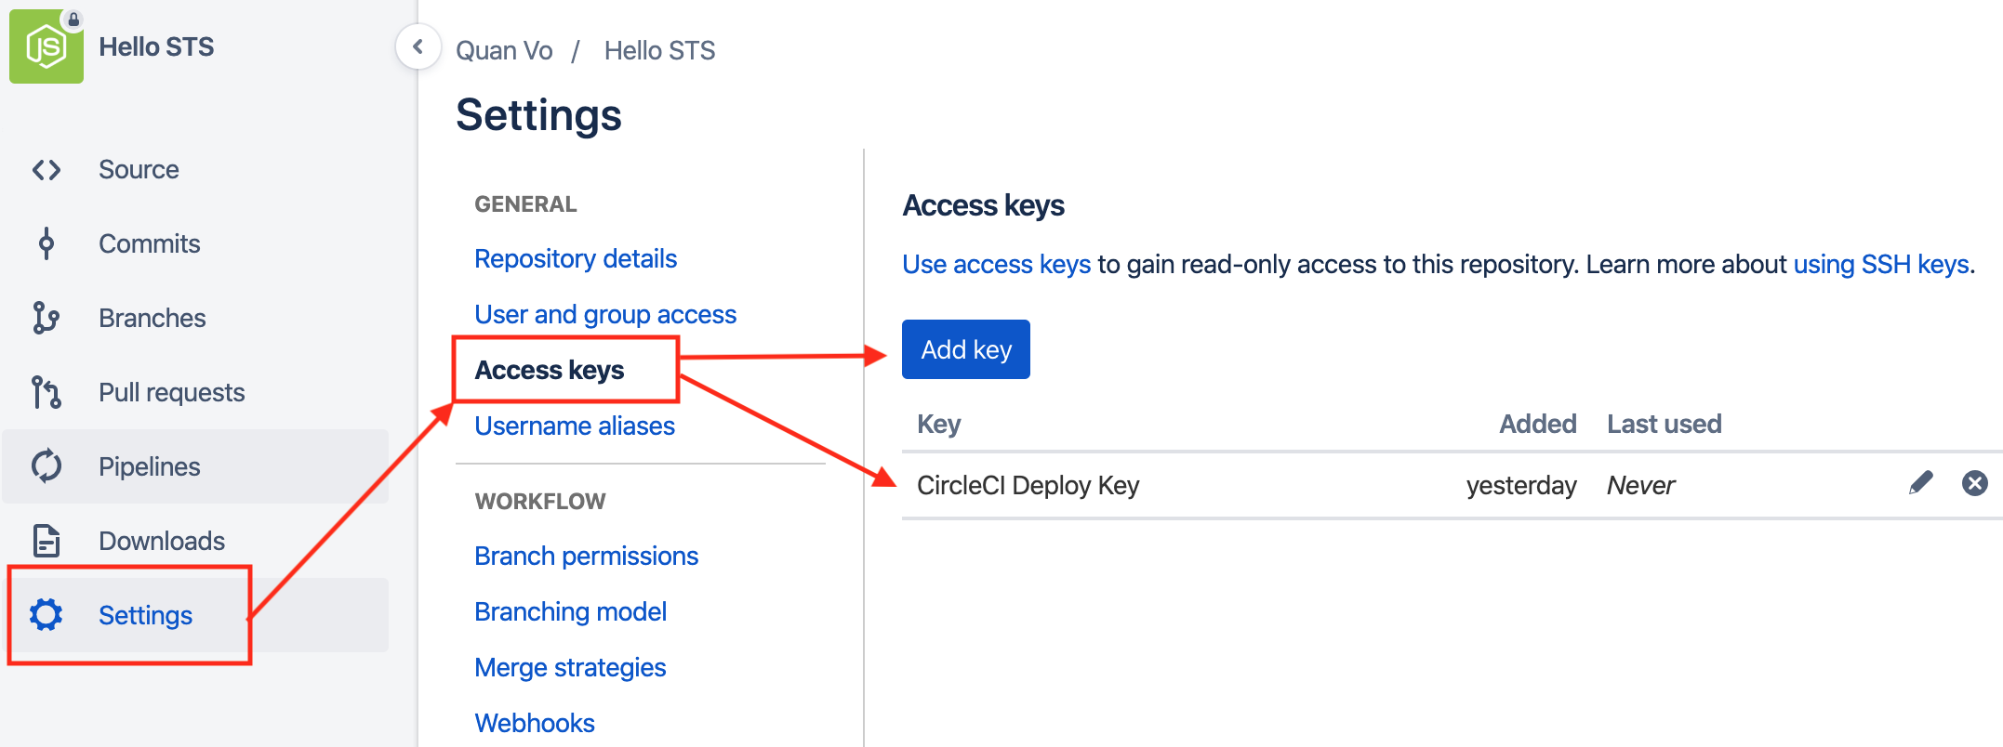Open Pipelines via its circular arrows icon
2003x747 pixels.
[x=46, y=466]
